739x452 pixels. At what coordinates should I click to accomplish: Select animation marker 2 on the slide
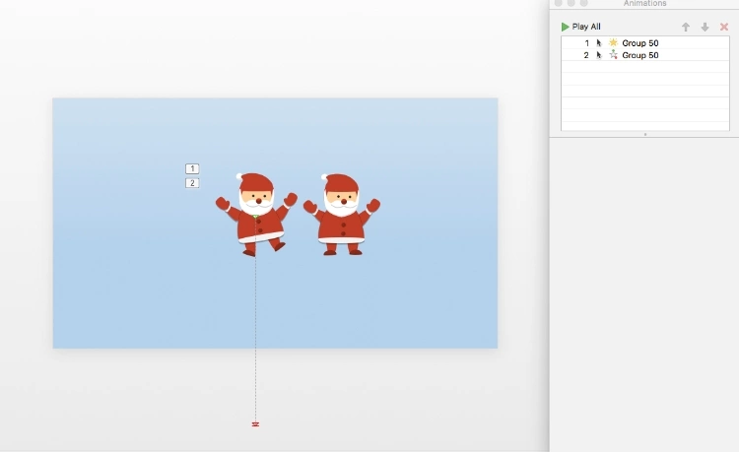pyautogui.click(x=192, y=183)
